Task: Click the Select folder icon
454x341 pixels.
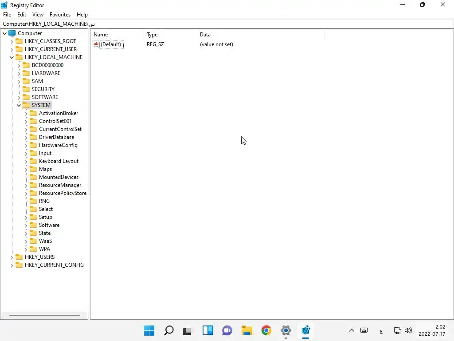Action: click(33, 209)
